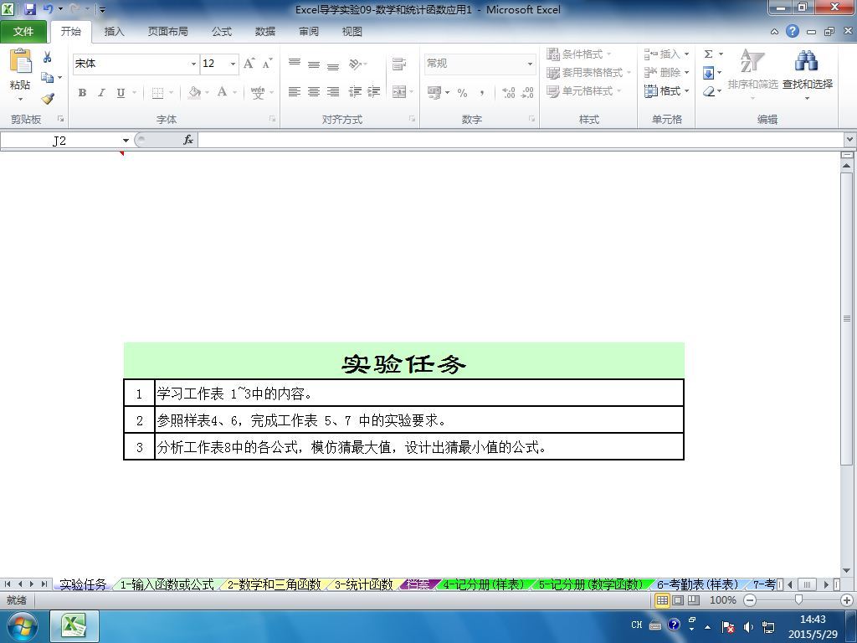Click the accounting number format icon
857x643 pixels.
coord(434,92)
